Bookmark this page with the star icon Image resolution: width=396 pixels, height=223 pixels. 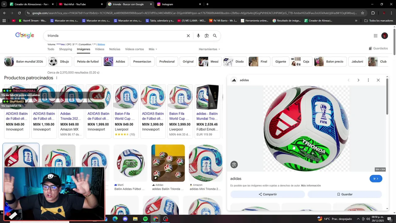(x=363, y=13)
